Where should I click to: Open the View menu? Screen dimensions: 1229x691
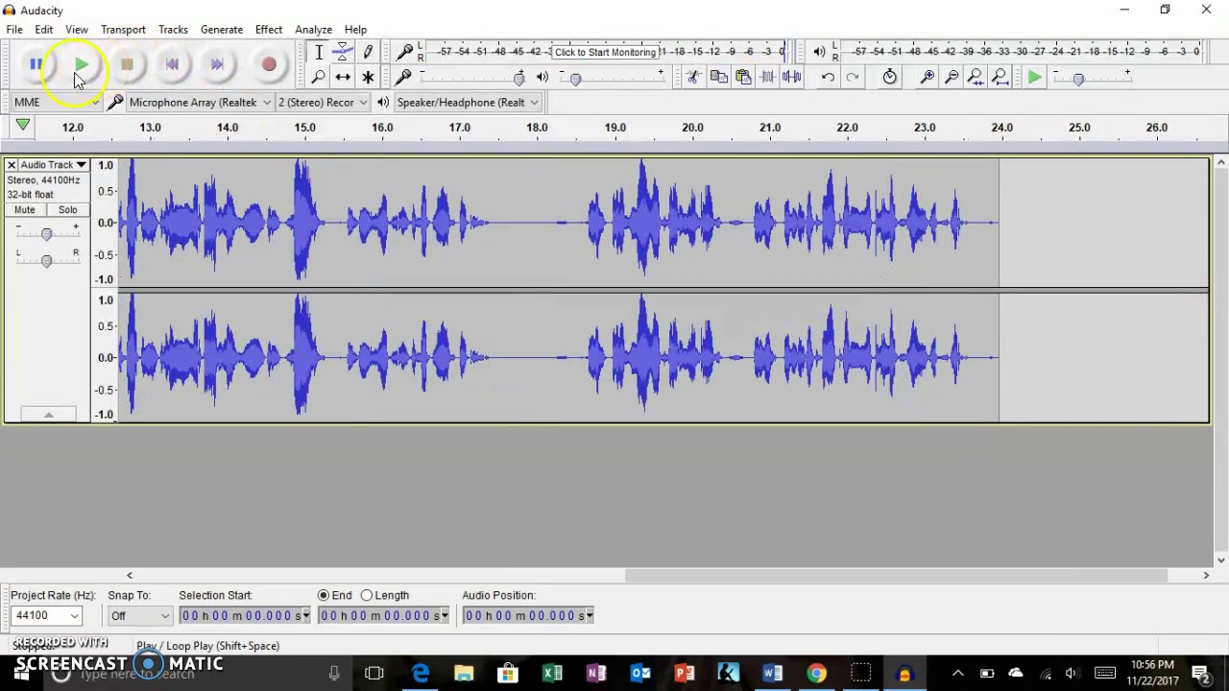point(77,30)
